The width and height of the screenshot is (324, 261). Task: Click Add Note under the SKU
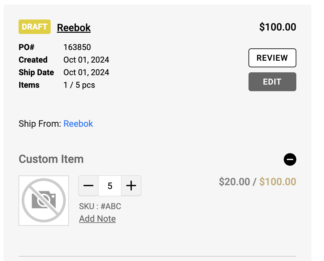pyautogui.click(x=98, y=219)
